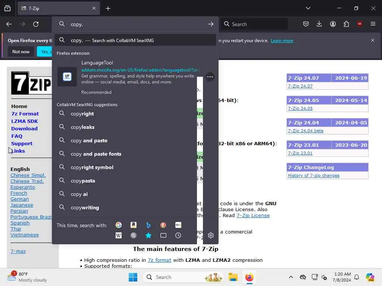Open the Pocket save icon
Image resolution: width=382 pixels, height=286 pixels.
point(306,24)
